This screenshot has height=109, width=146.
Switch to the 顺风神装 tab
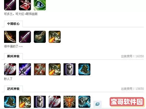[13, 56]
